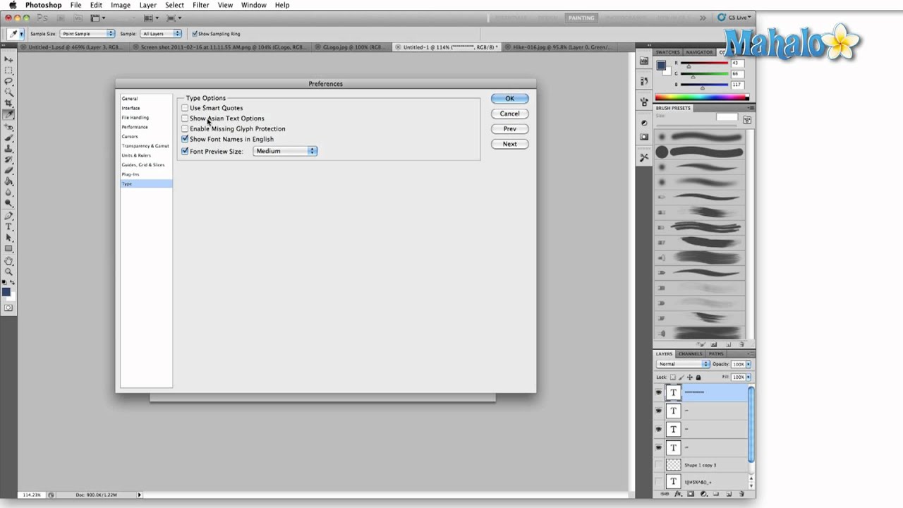The image size is (903, 508).
Task: Click OK in the Preferences dialog
Action: (509, 99)
